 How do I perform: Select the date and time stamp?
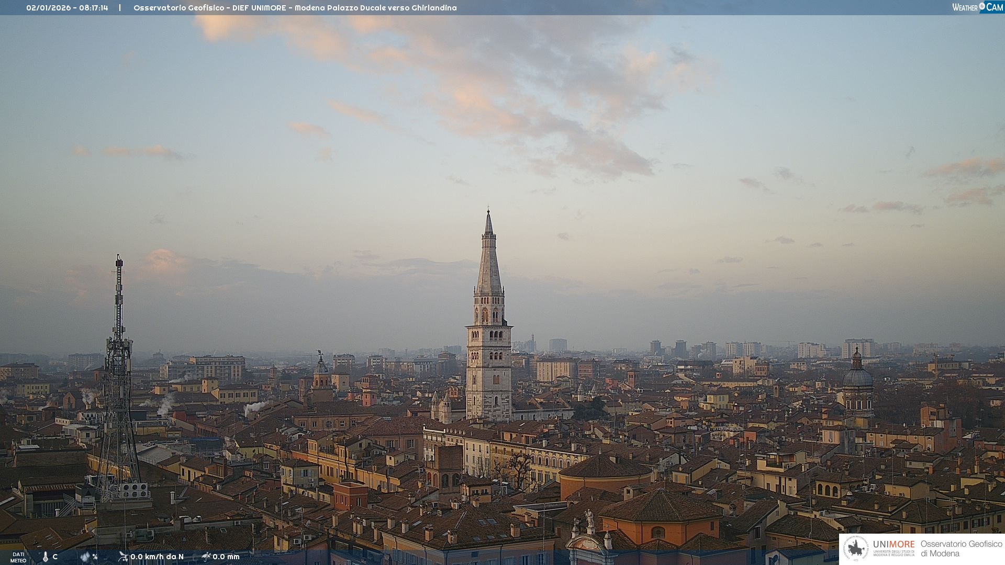point(67,8)
